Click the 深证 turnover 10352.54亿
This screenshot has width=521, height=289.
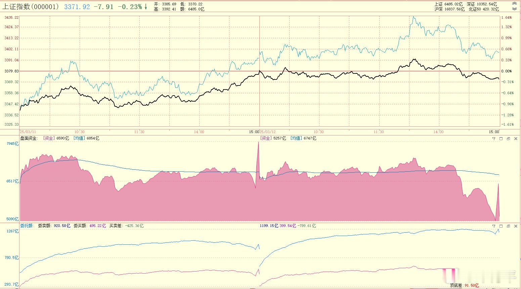pos(486,4)
